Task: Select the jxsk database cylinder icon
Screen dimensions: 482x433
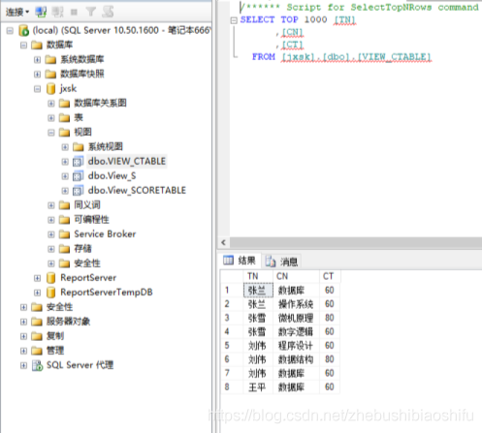Action: click(50, 88)
